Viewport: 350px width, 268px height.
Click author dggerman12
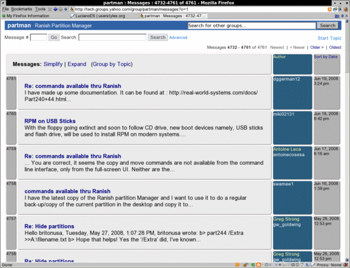pyautogui.click(x=286, y=79)
